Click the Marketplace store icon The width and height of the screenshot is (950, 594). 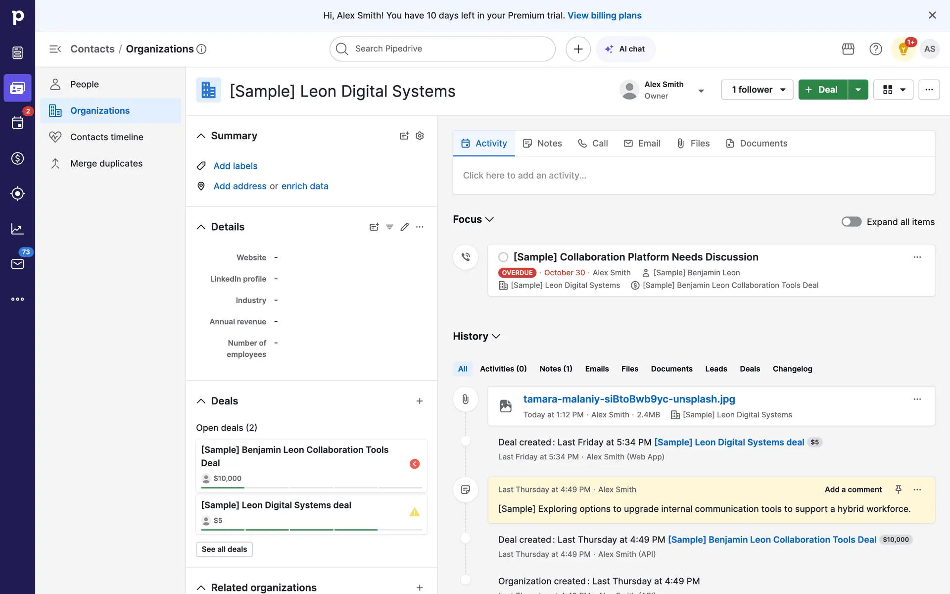click(848, 49)
